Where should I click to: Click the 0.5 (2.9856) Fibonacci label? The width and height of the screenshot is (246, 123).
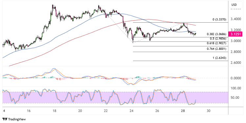(x=218, y=39)
